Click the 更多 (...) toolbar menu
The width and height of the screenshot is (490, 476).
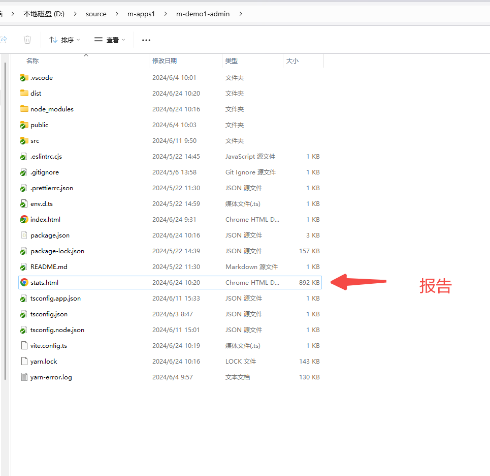tap(146, 39)
